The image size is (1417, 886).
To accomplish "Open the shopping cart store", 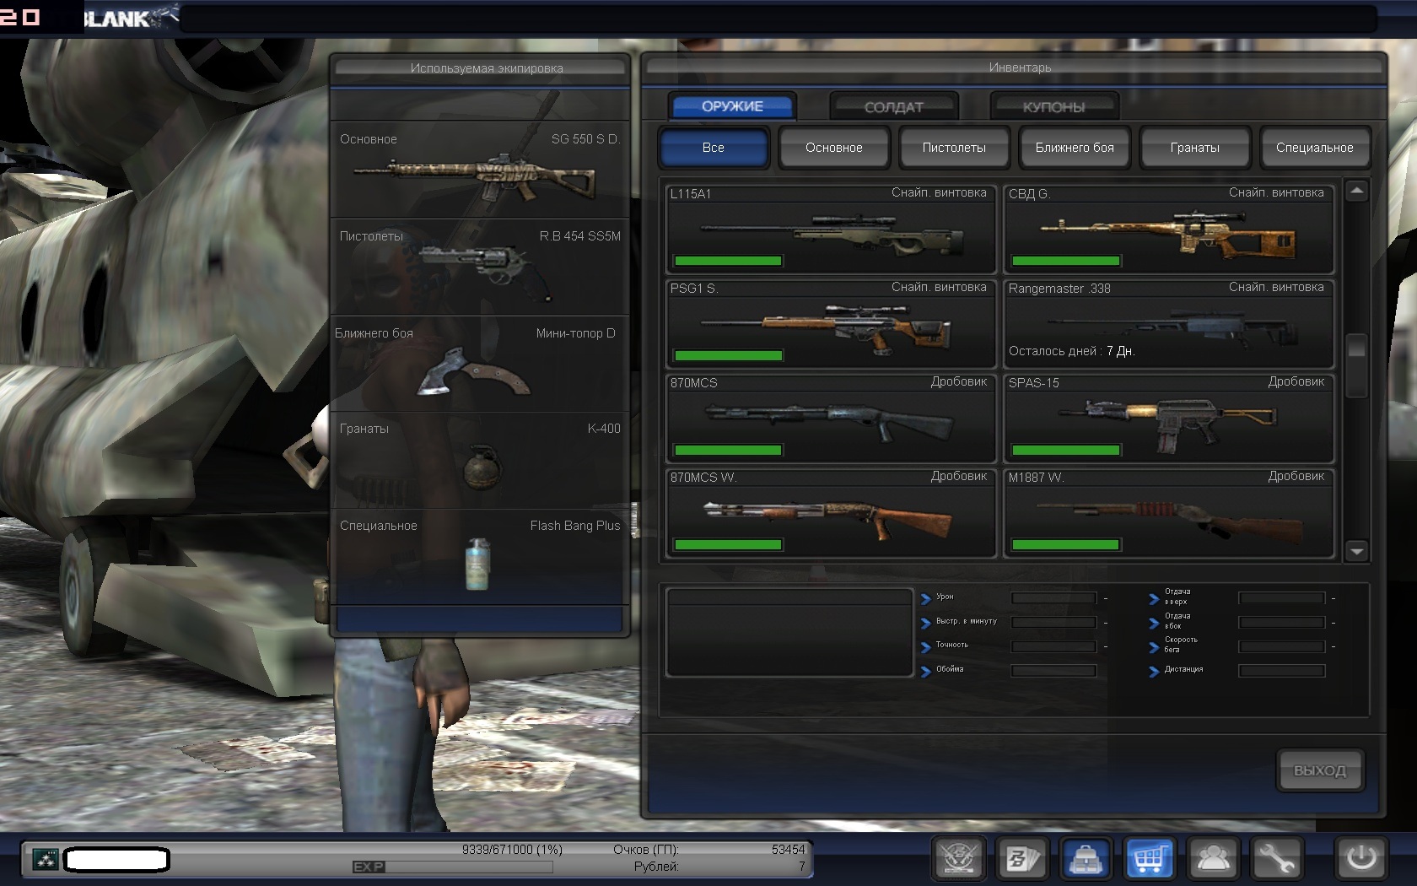I will (1149, 859).
